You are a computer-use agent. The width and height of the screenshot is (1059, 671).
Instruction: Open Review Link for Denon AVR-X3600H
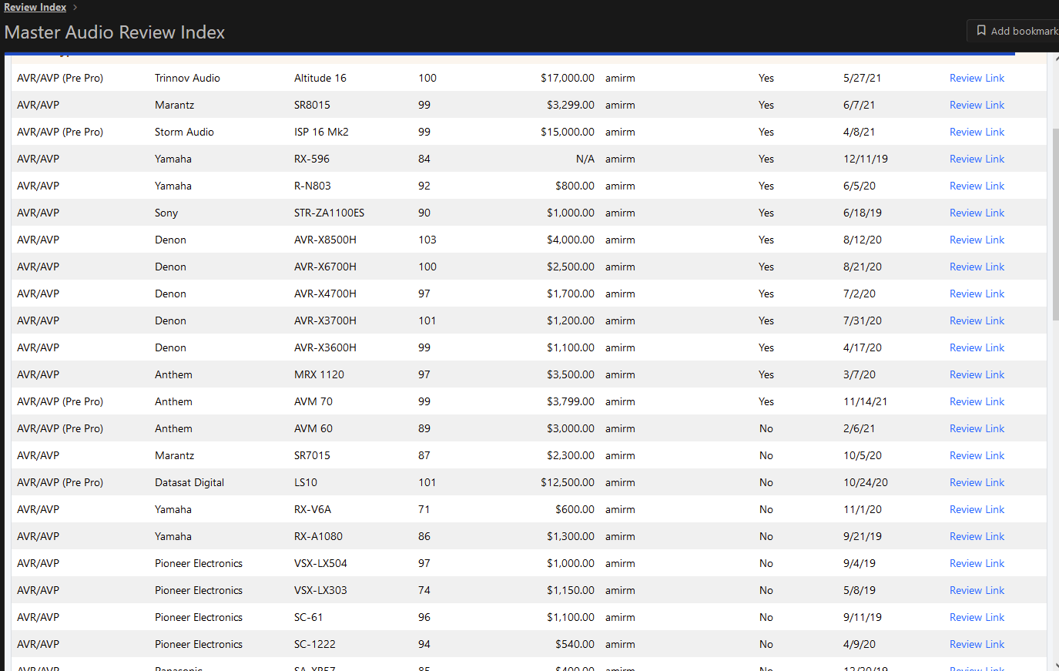(x=977, y=347)
